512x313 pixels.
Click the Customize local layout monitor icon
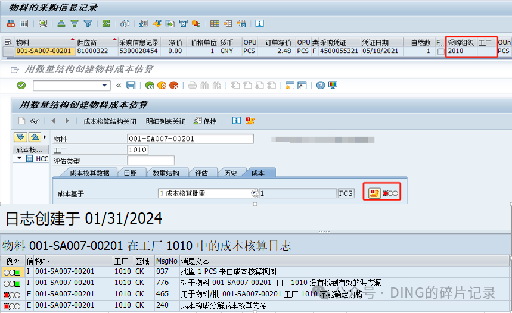(x=333, y=86)
